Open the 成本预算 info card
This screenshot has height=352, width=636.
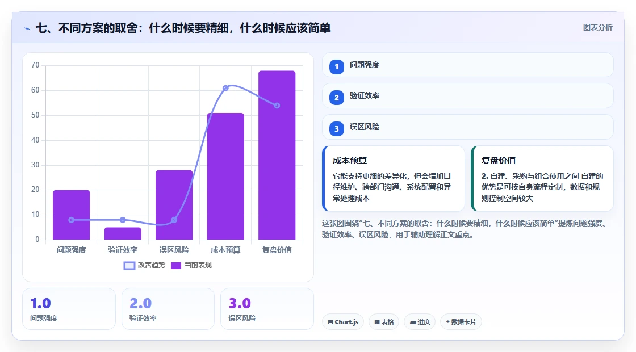(x=394, y=178)
